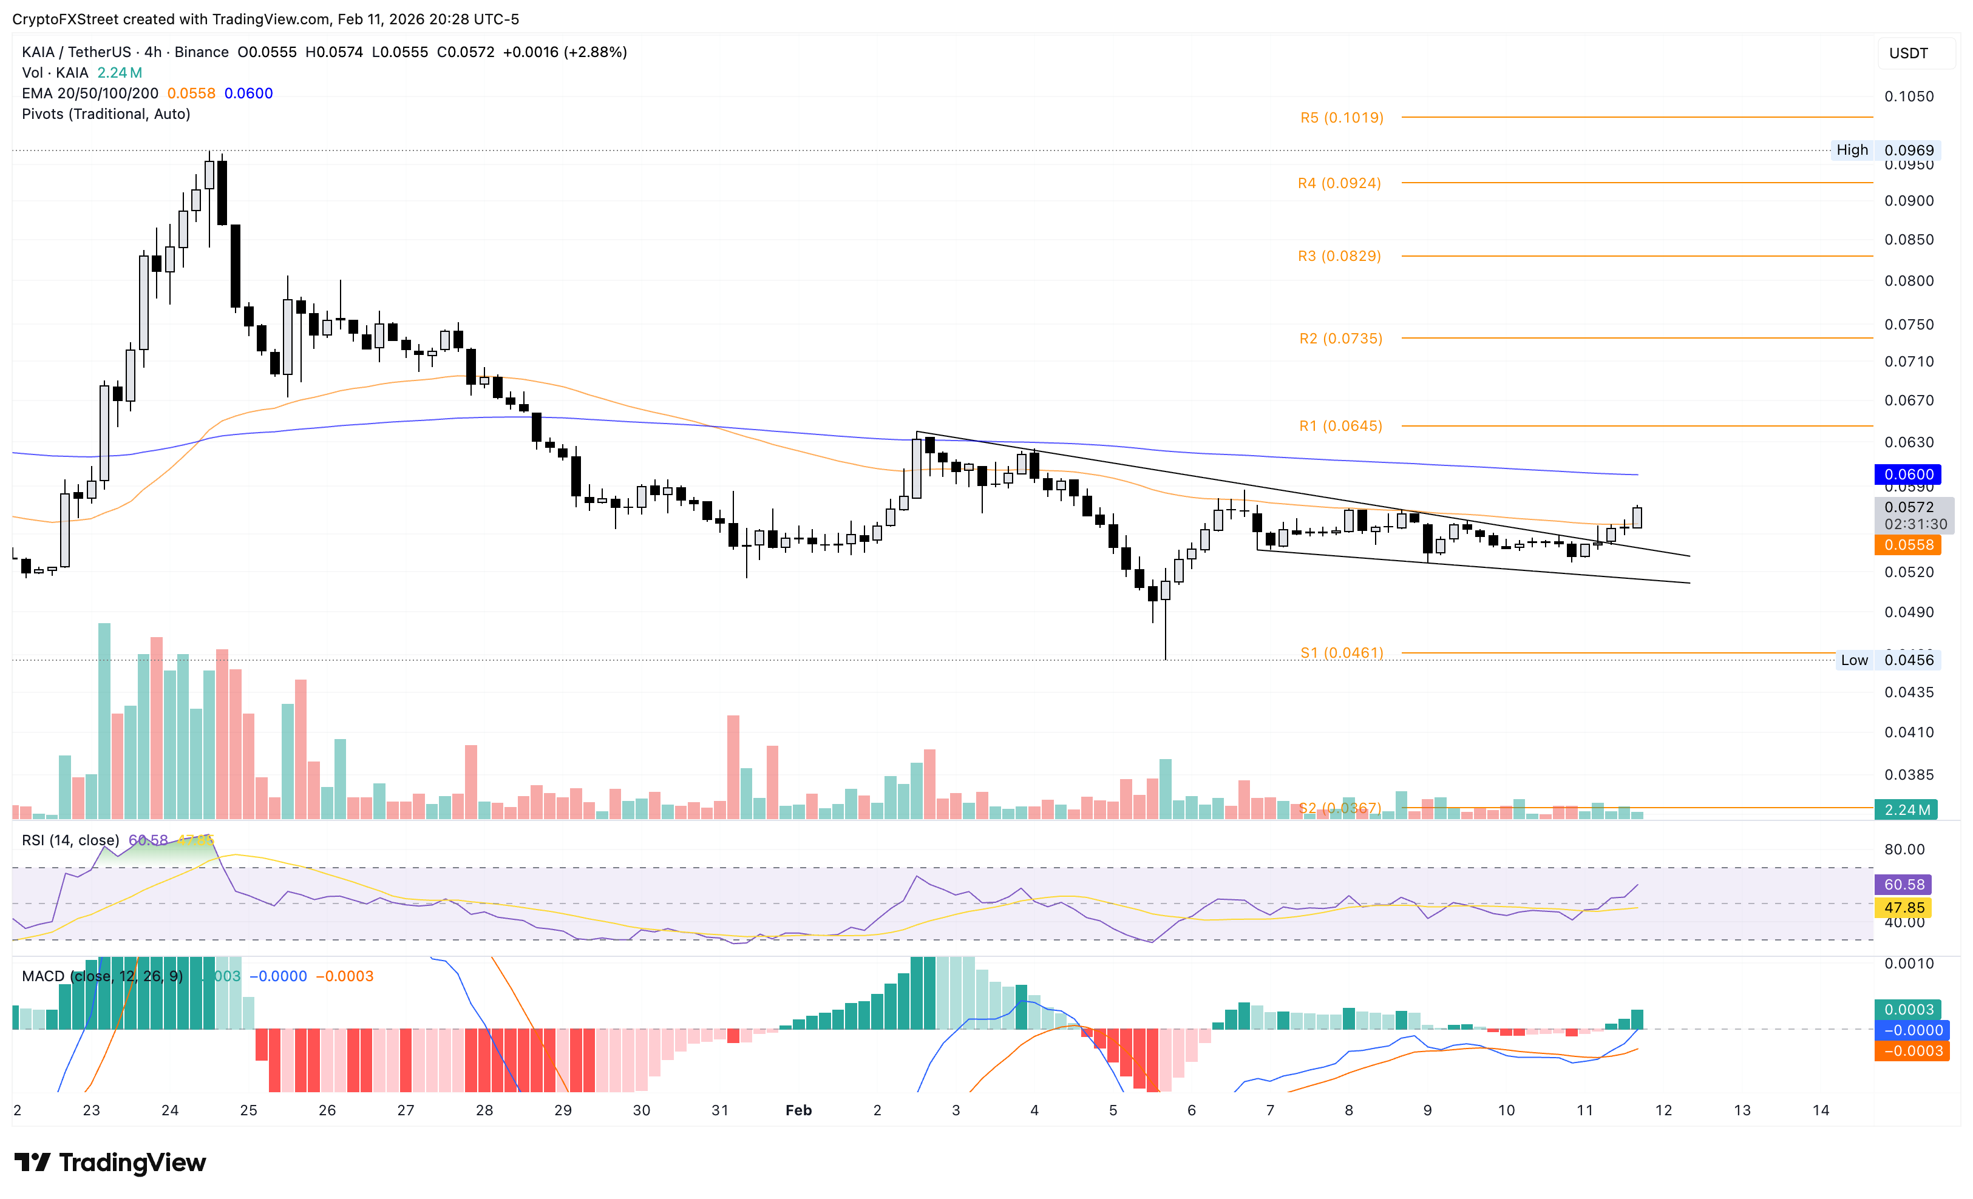1973x1199 pixels.
Task: Click the orange -0.0003 MACD signal tag
Action: (x=1912, y=1051)
